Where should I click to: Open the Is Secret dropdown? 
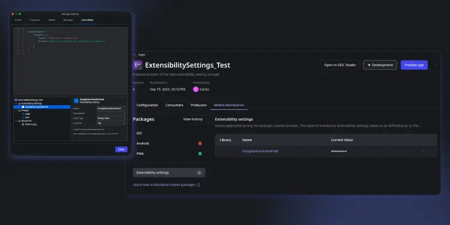click(112, 123)
